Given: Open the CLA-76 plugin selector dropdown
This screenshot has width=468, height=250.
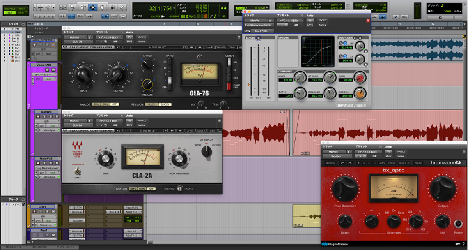Looking at the screenshot, I should pos(78,42).
